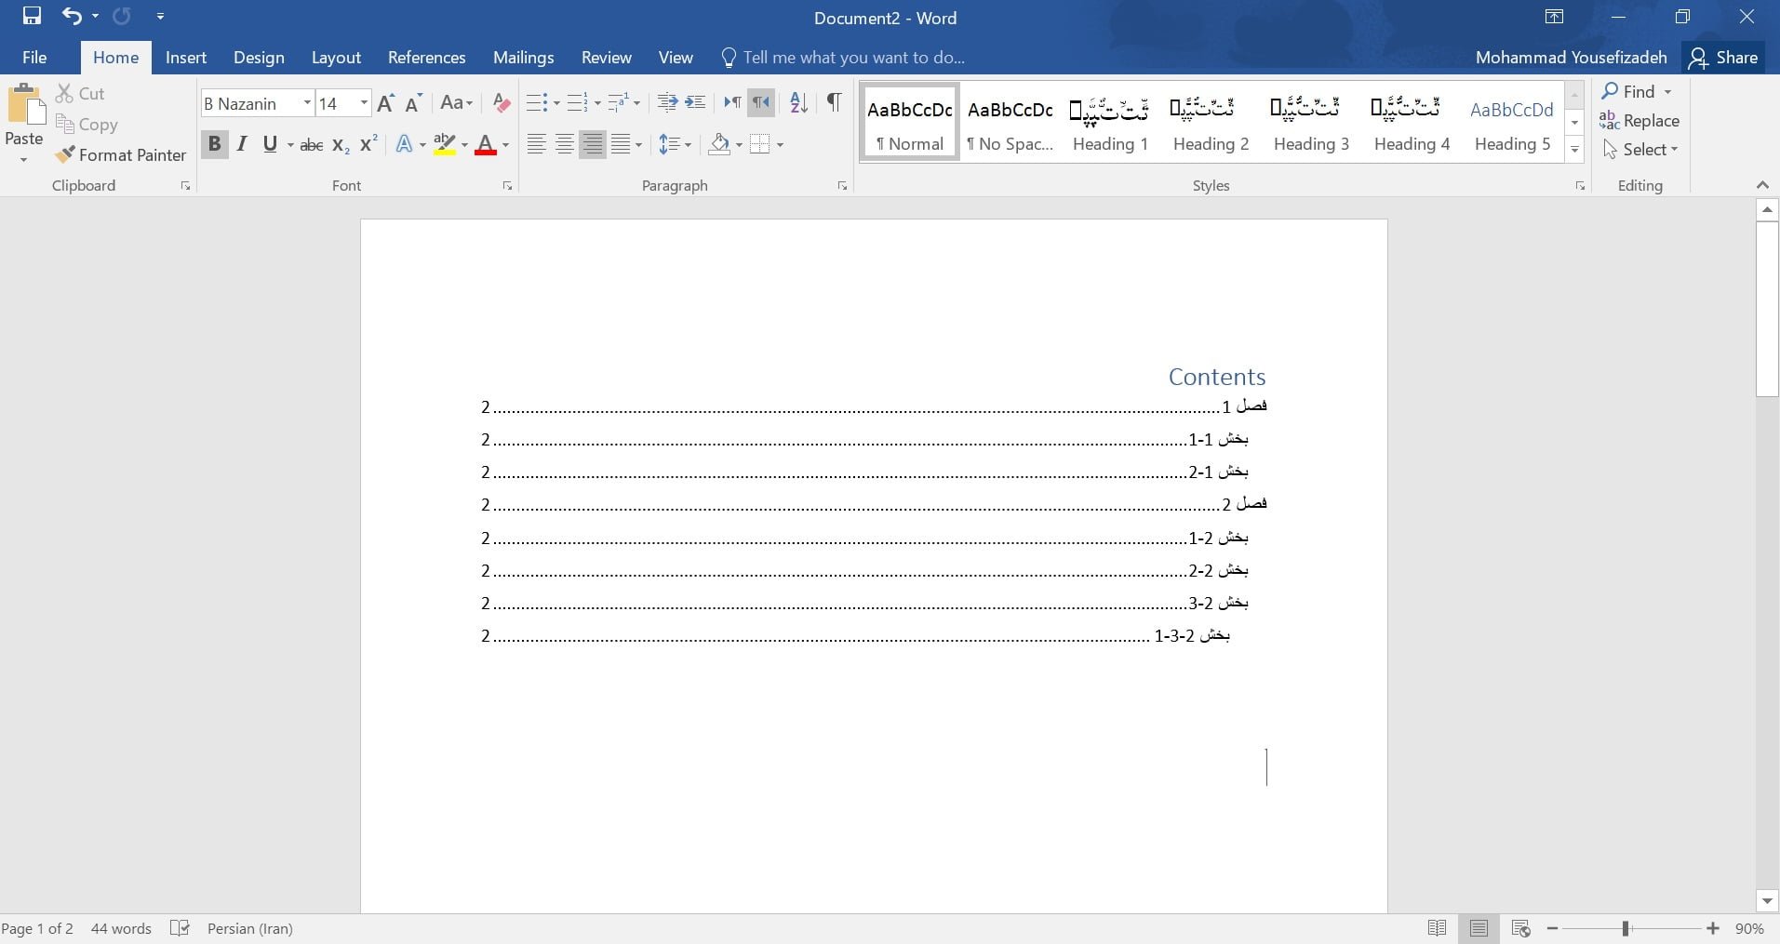
Task: Click the zoom slider handle in status bar
Action: click(1626, 928)
